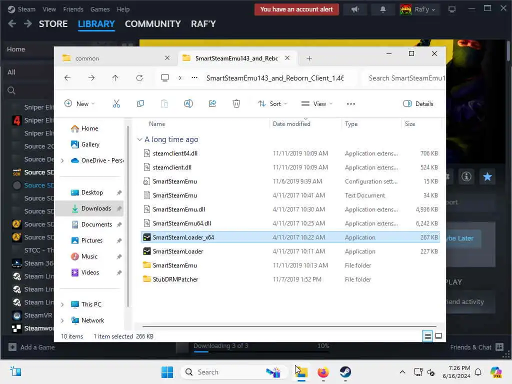Open Firefox from the taskbar

pos(323,372)
